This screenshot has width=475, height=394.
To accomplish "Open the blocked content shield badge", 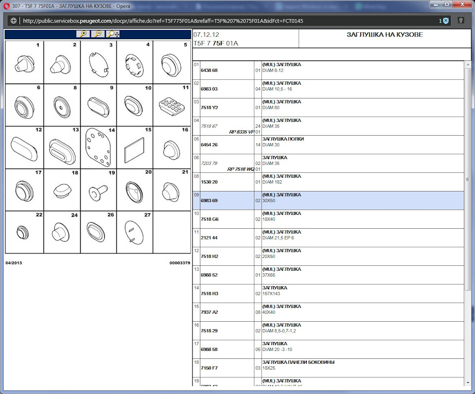I will coord(444,21).
